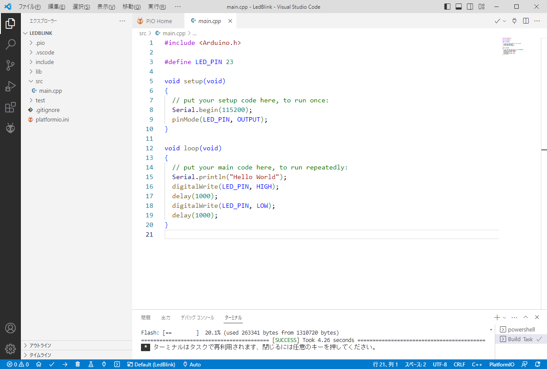Switch to 出力 panel tab
Screen dimensions: 547x369
click(x=166, y=318)
